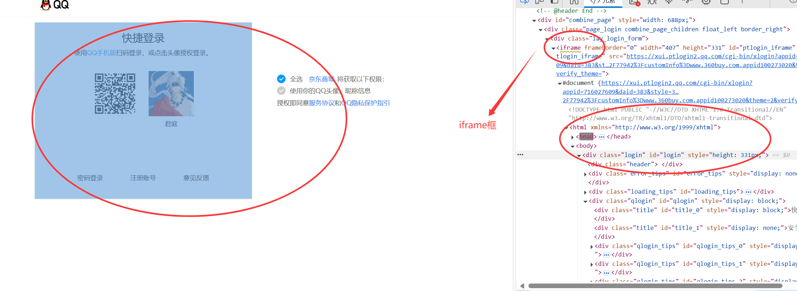This screenshot has height=291, width=797.
Task: Click the 君庭 nickname label
Action: 171,124
